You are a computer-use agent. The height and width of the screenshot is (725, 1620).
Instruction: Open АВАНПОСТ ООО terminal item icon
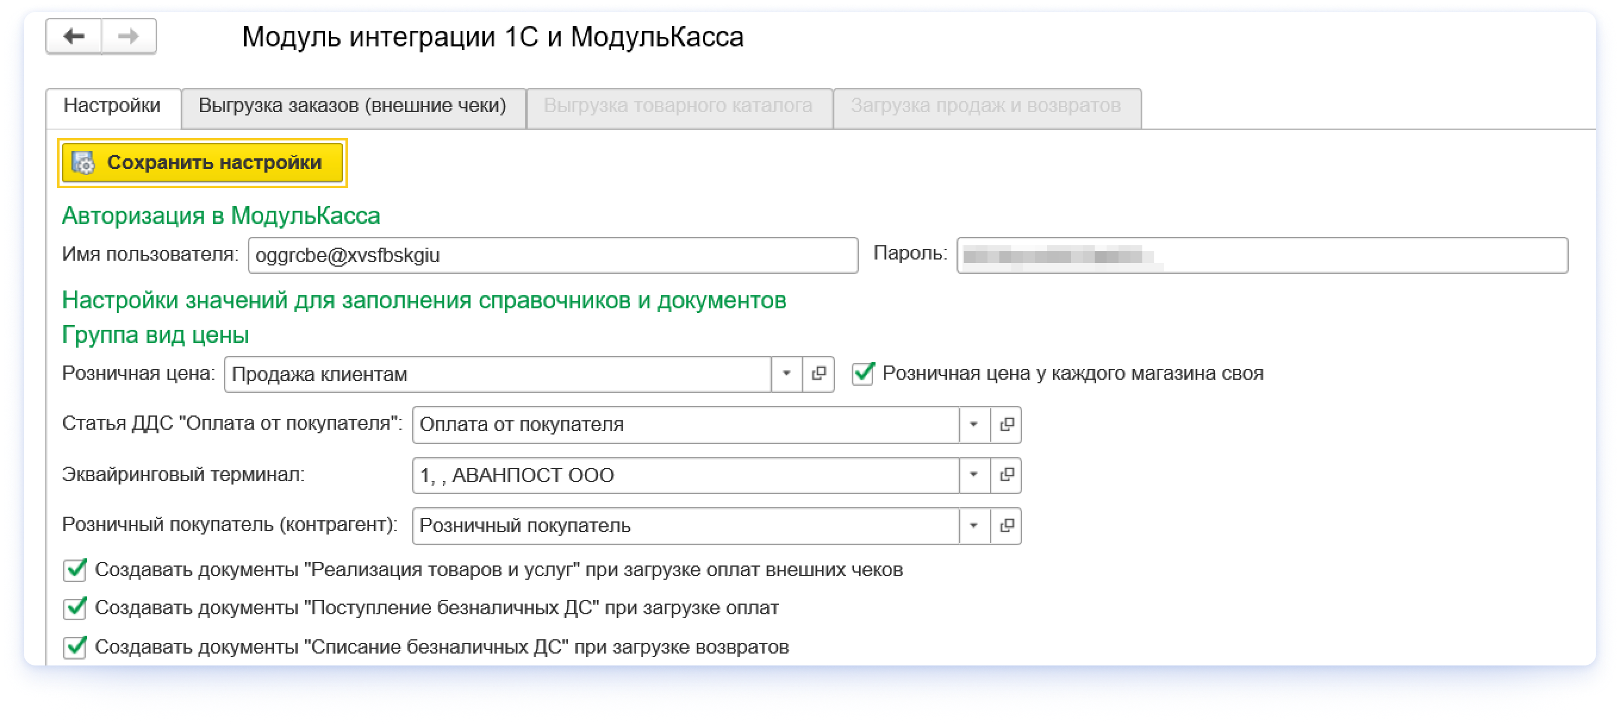pyautogui.click(x=1006, y=476)
